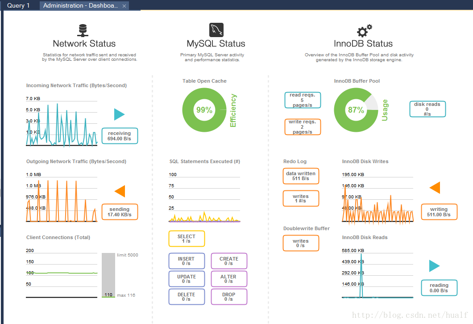Click the Incoming Network Traffic graph
Screen dimensions: 473x324
62,122
